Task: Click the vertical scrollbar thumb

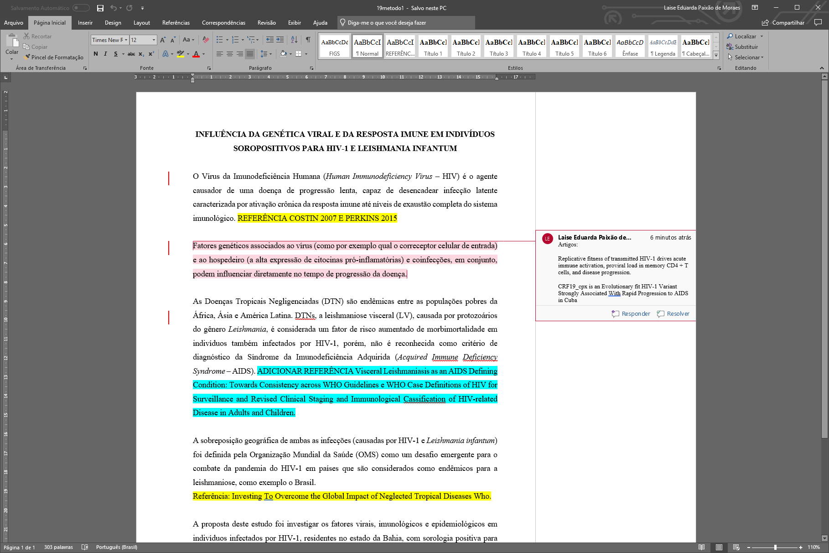Action: tap(824, 260)
